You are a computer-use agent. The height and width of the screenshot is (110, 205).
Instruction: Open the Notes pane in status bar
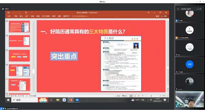[117, 96]
